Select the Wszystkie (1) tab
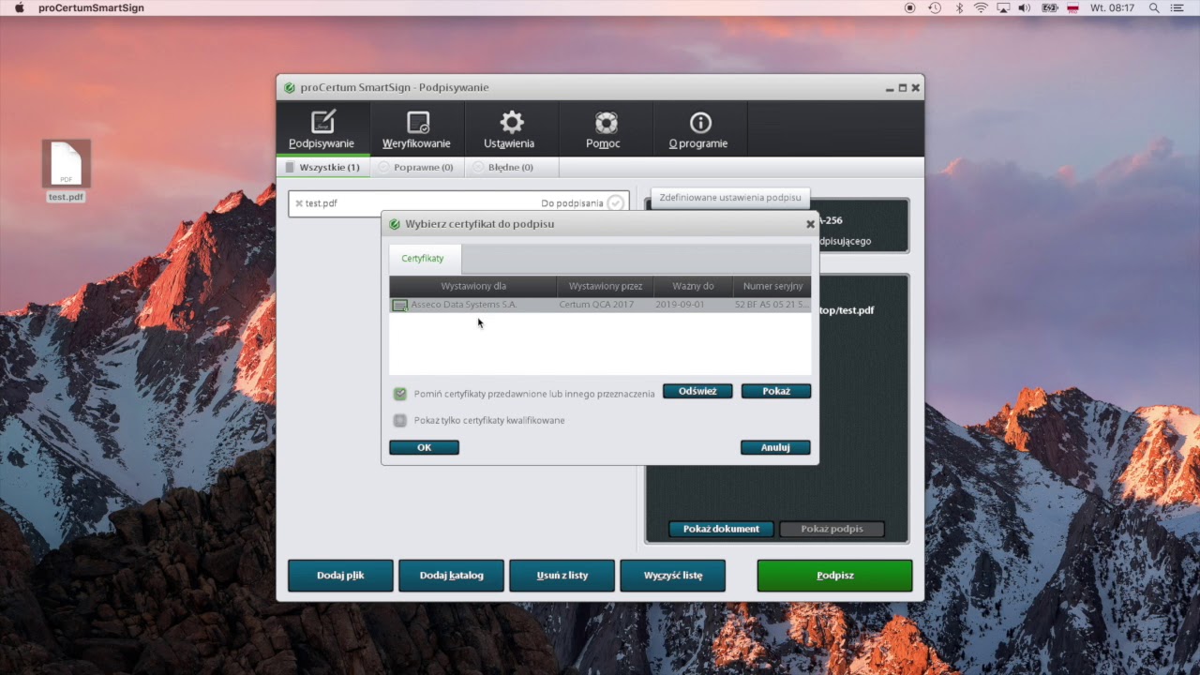The width and height of the screenshot is (1200, 675). (322, 167)
